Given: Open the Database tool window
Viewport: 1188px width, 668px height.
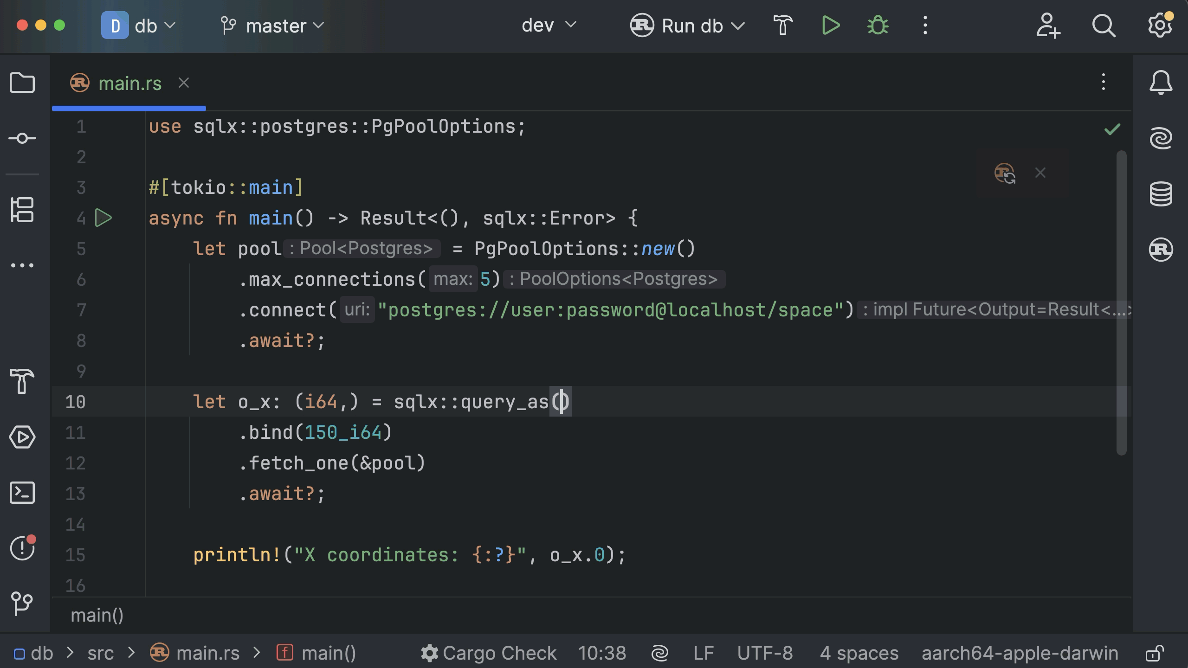Looking at the screenshot, I should point(1161,194).
